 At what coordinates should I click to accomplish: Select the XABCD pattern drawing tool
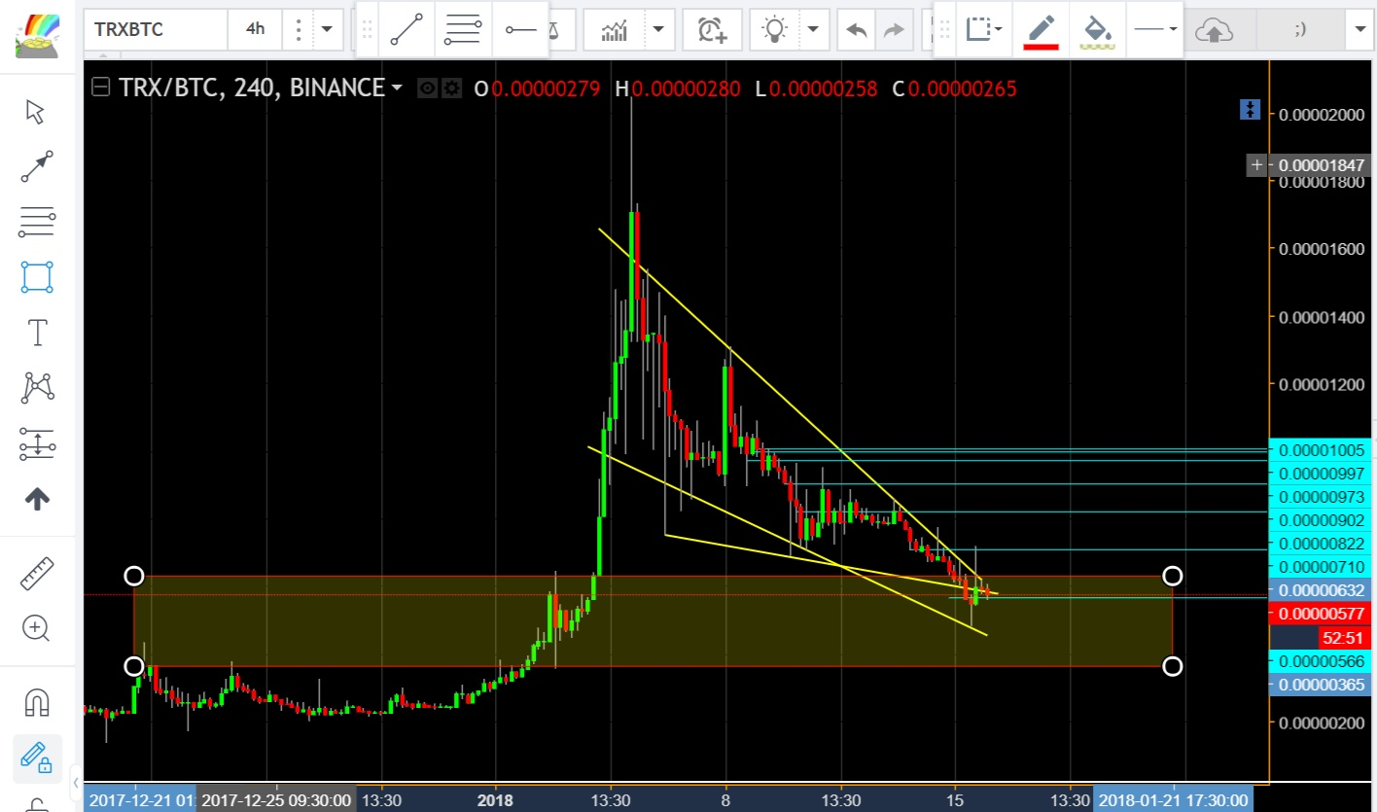coord(37,389)
